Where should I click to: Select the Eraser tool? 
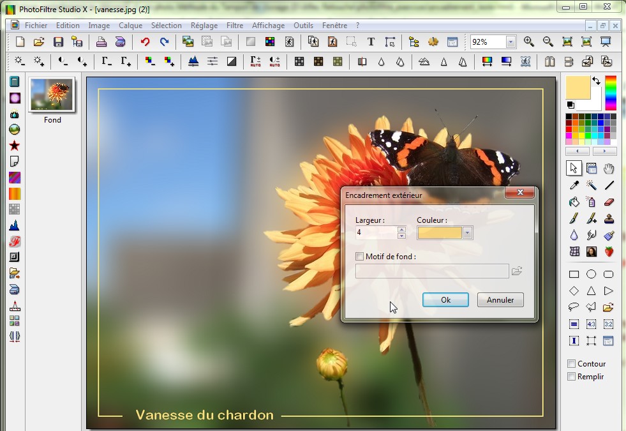(x=609, y=202)
